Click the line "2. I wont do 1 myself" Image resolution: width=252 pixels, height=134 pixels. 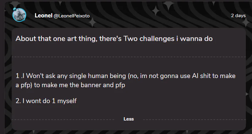pos(46,101)
